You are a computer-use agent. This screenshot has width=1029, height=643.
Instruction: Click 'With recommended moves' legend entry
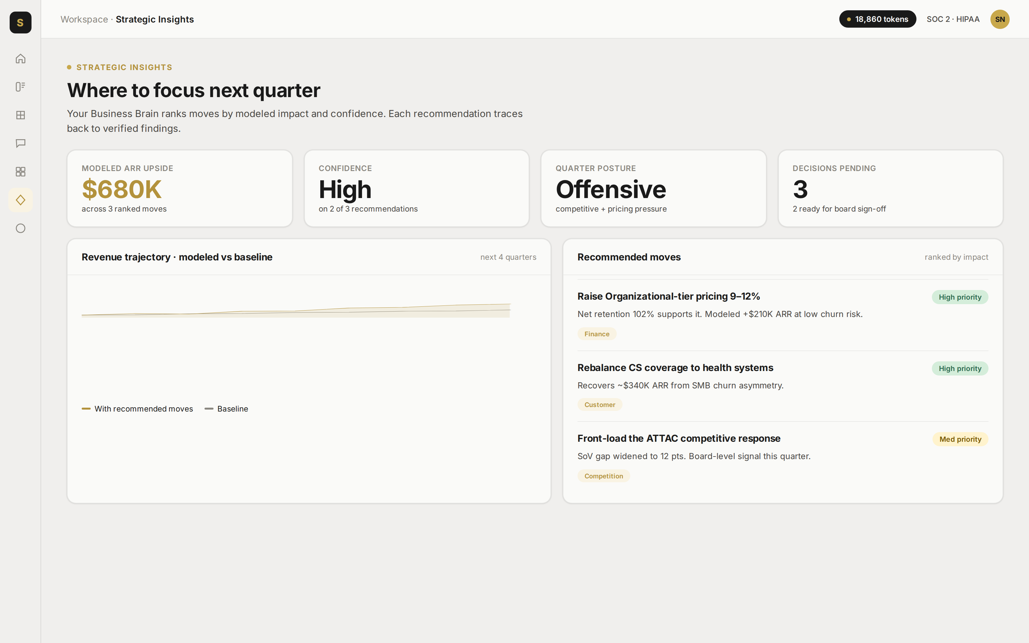tap(137, 409)
